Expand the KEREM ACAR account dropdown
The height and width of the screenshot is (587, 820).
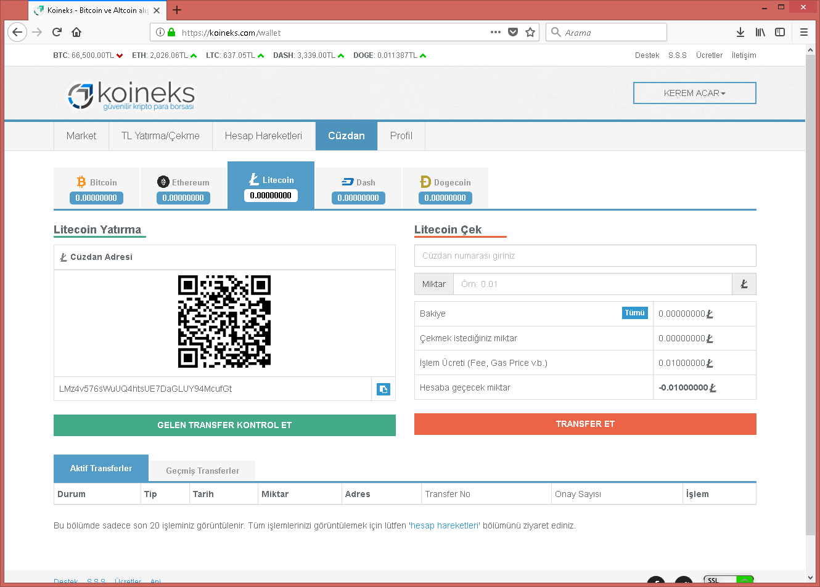coord(695,93)
